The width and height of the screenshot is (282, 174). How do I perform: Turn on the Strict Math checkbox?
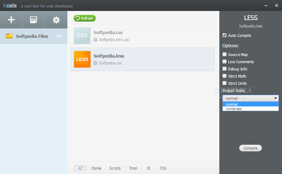[x=224, y=76]
